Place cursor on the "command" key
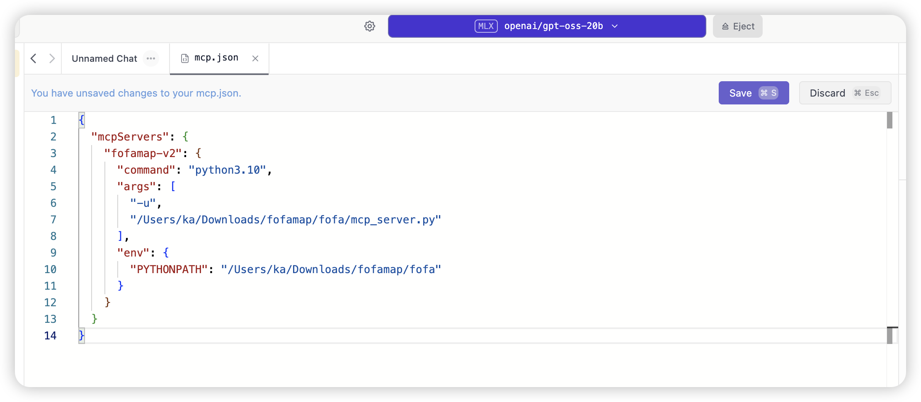Viewport: 921px width, 402px height. 146,170
